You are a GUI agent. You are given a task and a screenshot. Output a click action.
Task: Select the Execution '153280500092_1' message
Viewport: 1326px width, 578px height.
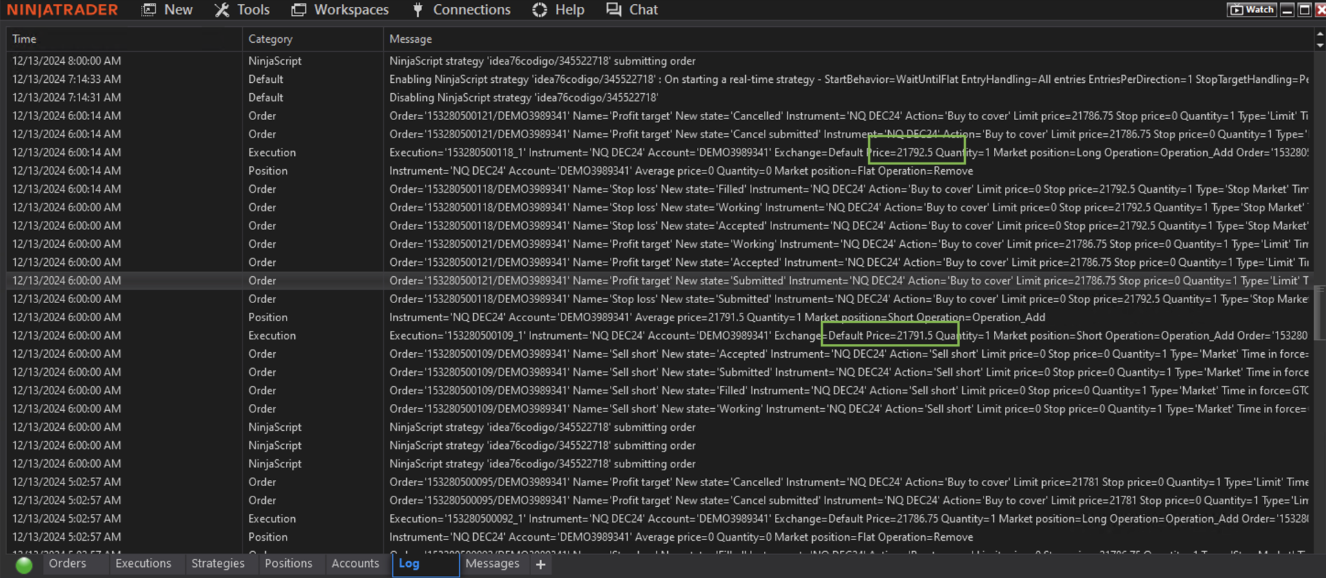click(848, 519)
